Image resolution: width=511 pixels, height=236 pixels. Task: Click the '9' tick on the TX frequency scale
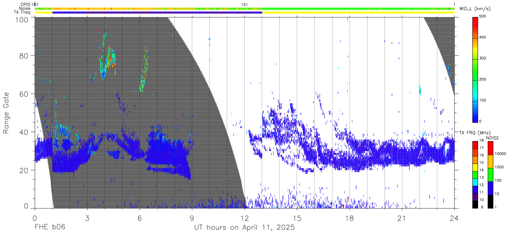point(481,207)
